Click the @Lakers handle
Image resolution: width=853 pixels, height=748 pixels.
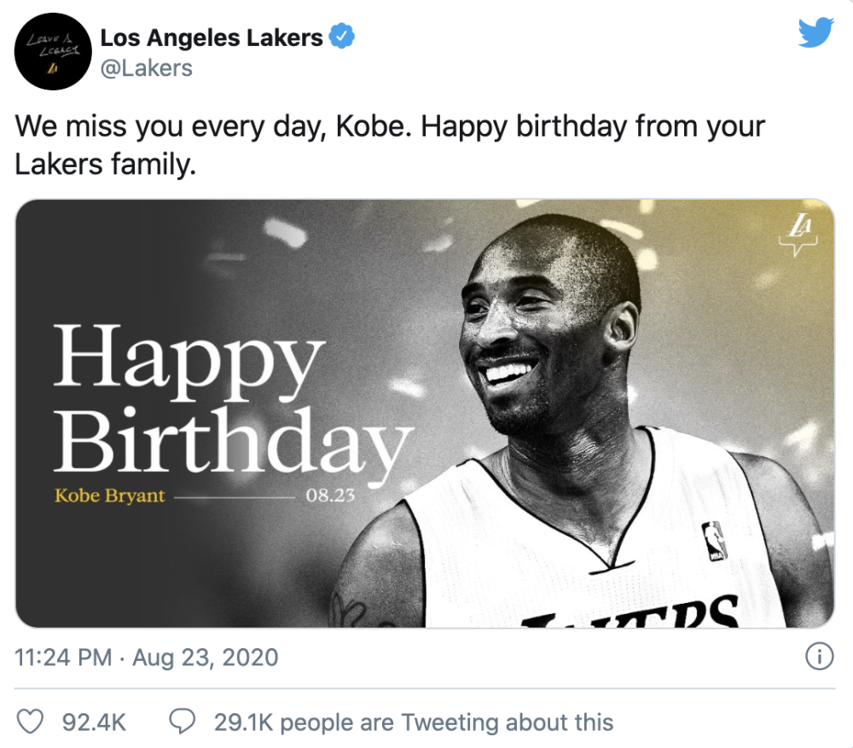point(146,68)
